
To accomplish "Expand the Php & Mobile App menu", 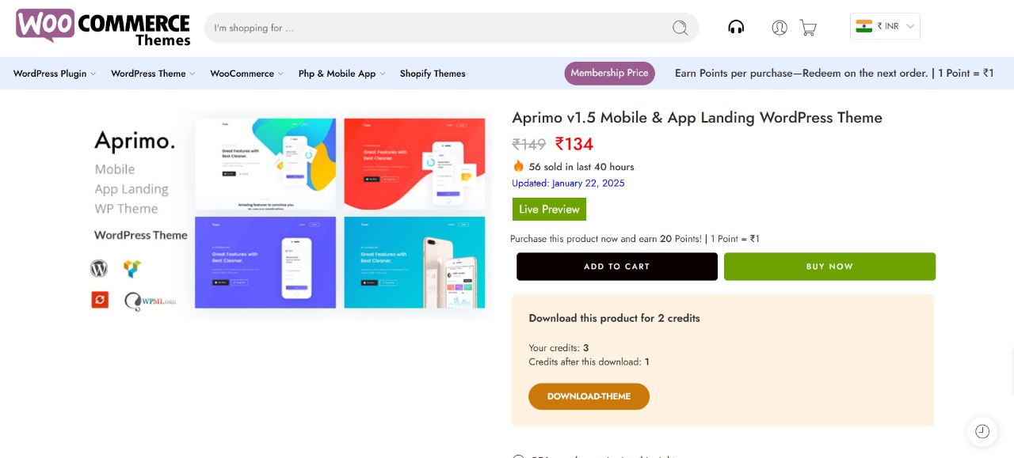I will 341,74.
